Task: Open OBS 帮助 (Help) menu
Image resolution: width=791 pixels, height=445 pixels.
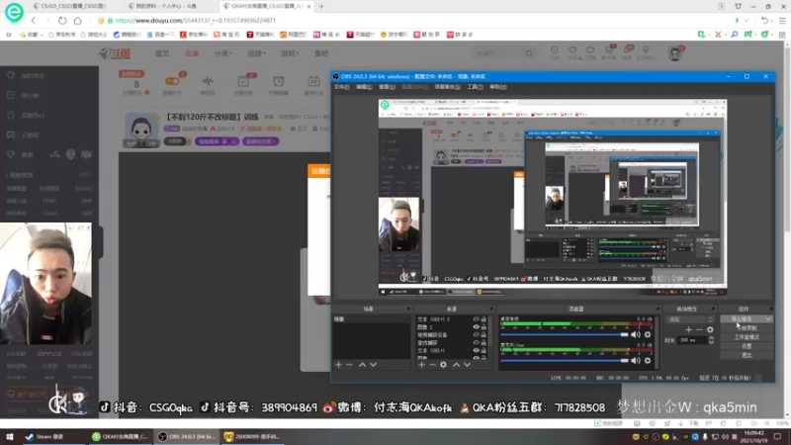Action: click(498, 87)
